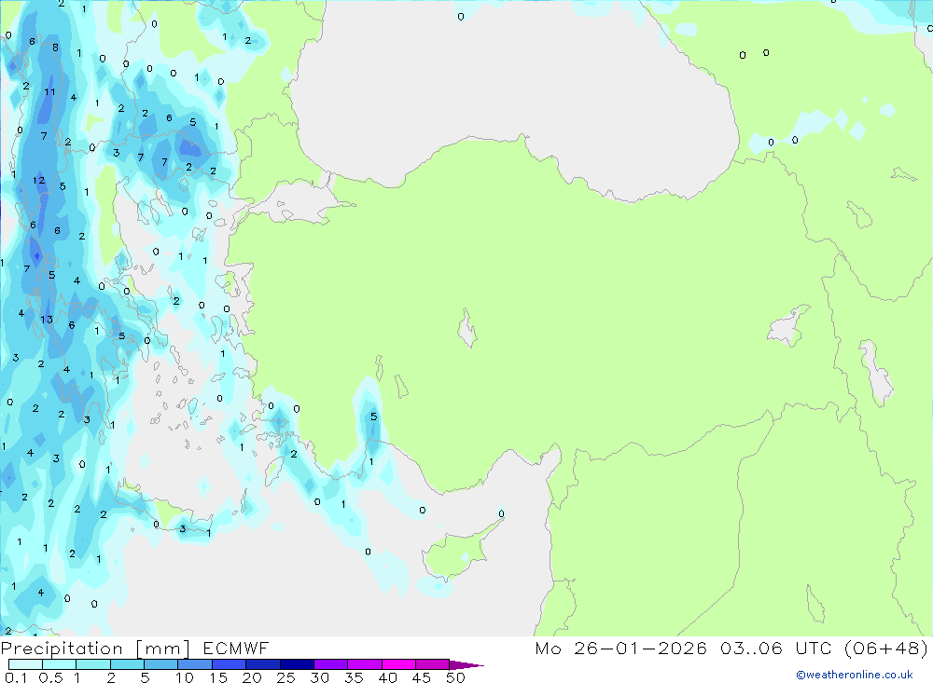Click the 25–30 mm dark blue swatch

click(x=297, y=664)
